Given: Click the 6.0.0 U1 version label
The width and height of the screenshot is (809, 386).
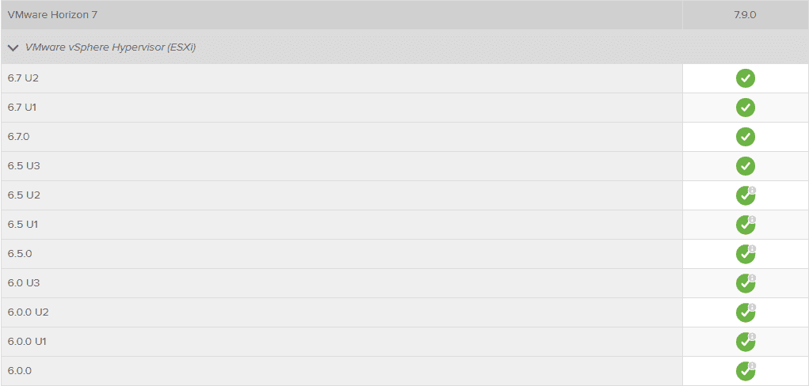Looking at the screenshot, I should click(28, 342).
